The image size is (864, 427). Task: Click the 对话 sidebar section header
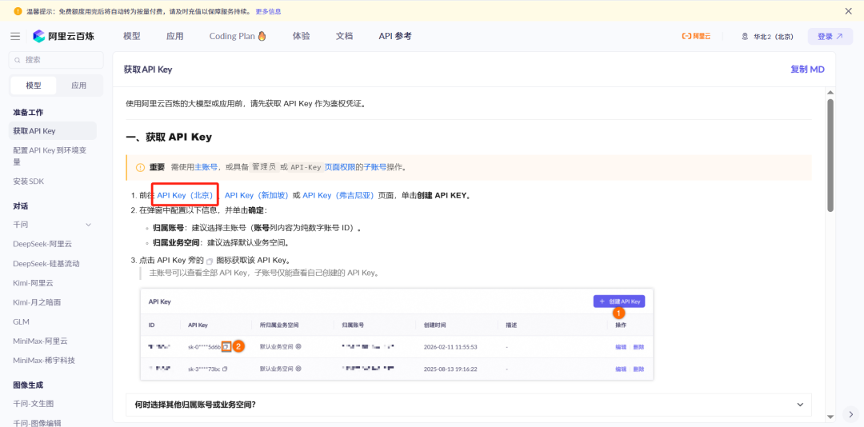pos(20,206)
